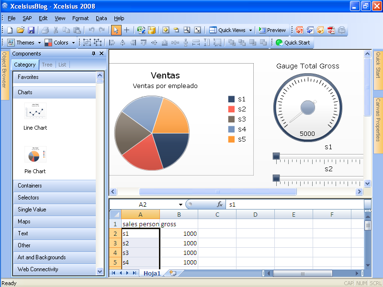Viewport: 383px width, 287px height.
Task: Select the Category tab
Action: [25, 65]
